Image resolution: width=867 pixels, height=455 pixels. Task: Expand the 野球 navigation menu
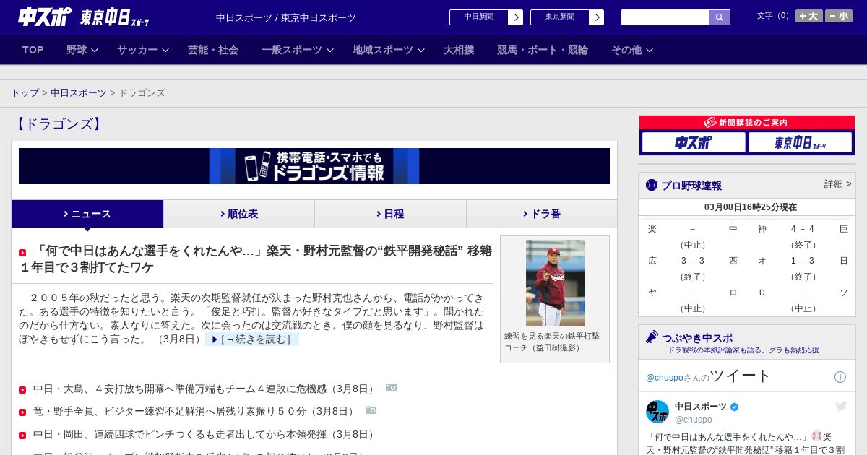(83, 50)
